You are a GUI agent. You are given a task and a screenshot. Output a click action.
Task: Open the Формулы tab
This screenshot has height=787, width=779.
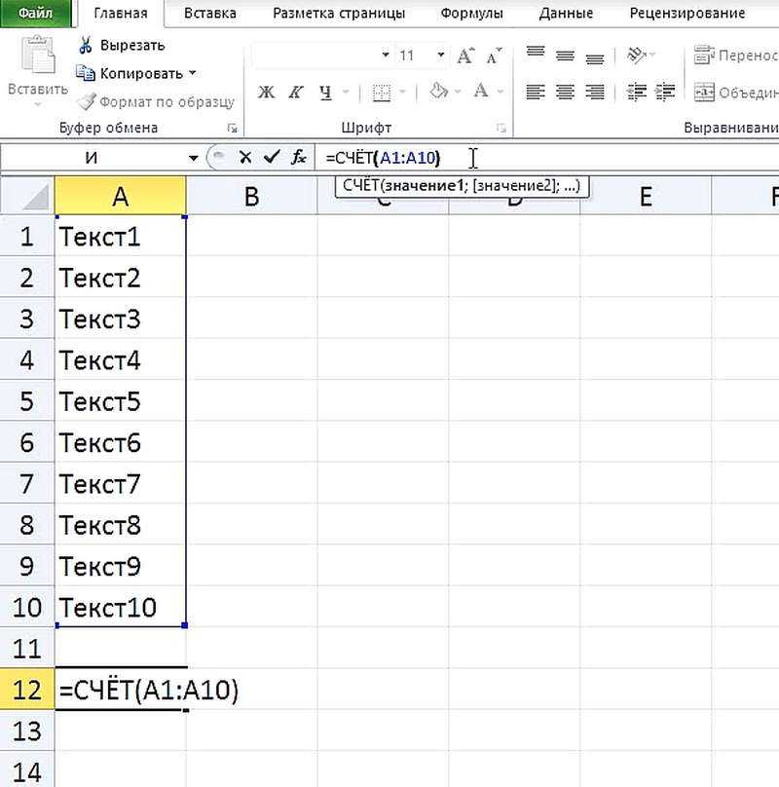471,13
